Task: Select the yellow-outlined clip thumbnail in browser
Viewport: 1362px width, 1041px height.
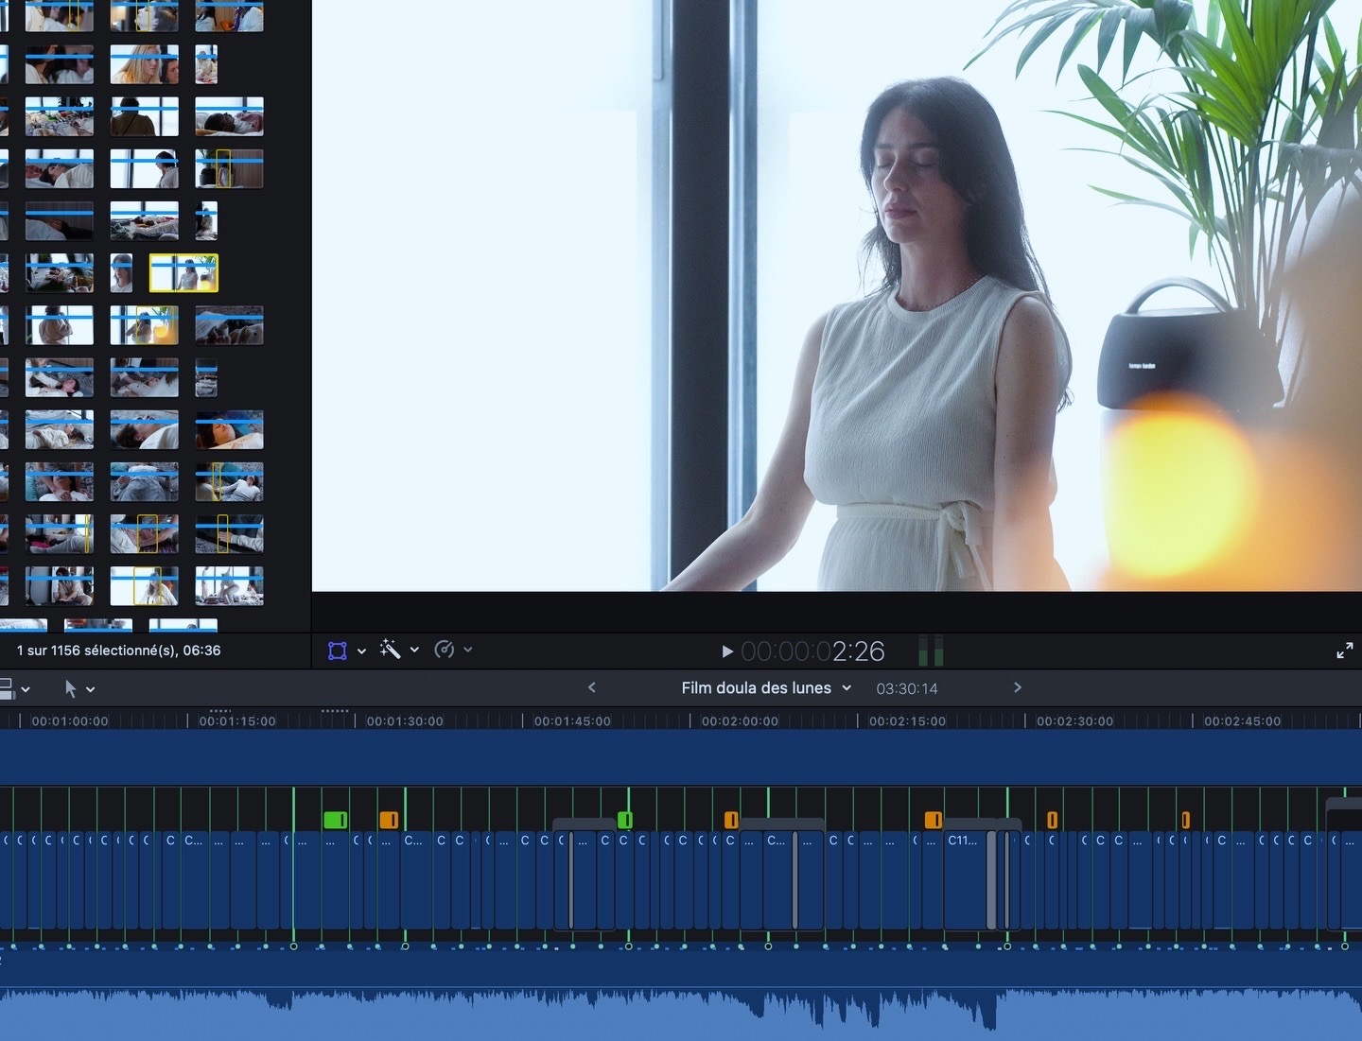Action: [x=183, y=273]
